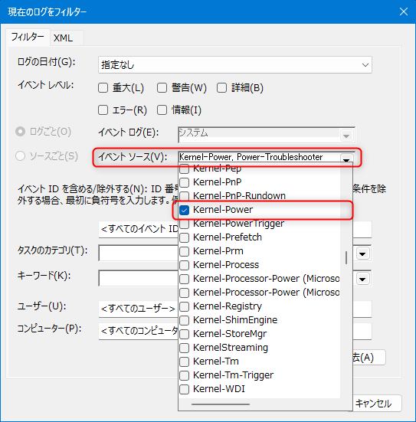416x422 pixels.
Task: Click the 消去(A) button
Action: 369,358
